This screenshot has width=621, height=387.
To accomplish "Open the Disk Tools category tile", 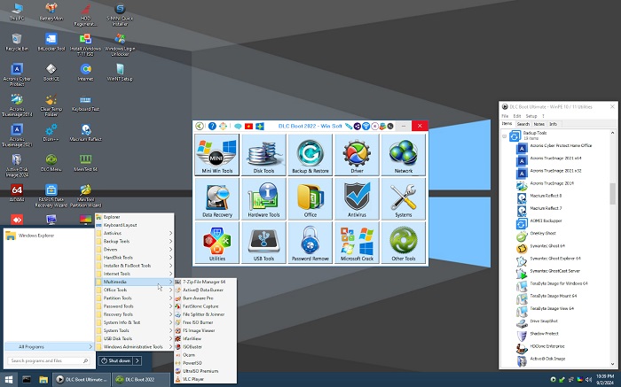I will pyautogui.click(x=263, y=155).
